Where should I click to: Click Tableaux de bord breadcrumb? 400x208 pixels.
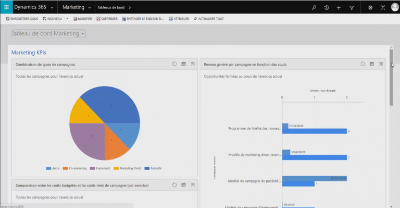[111, 7]
